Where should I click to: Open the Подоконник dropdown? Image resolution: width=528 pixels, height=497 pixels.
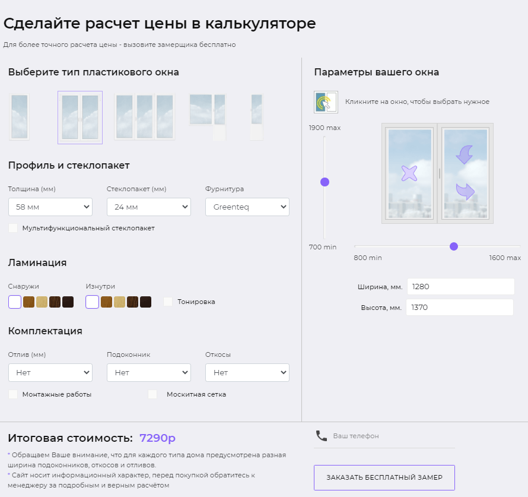pos(149,373)
